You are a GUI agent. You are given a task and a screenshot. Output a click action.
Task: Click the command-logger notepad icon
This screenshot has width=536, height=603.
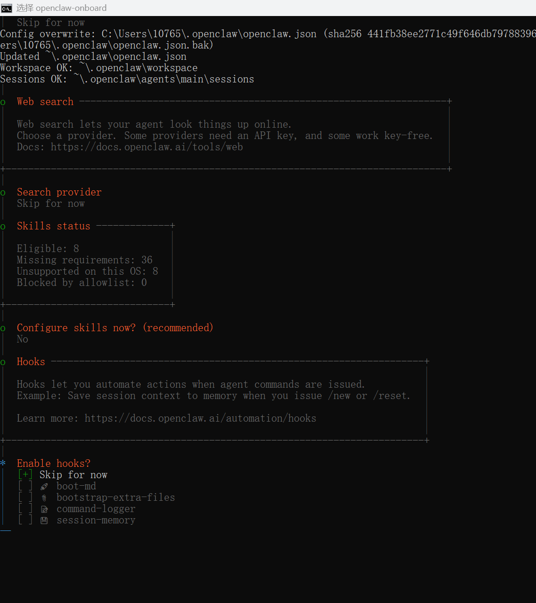click(44, 509)
